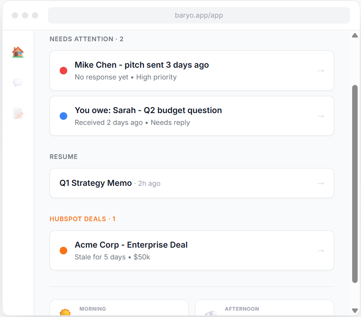The width and height of the screenshot is (361, 317).
Task: Click the red dot on Mike Chen card
Action: tap(63, 71)
